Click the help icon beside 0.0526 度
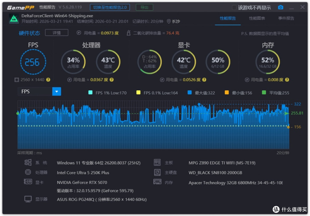This screenshot has width=310, height=216. 204,80
